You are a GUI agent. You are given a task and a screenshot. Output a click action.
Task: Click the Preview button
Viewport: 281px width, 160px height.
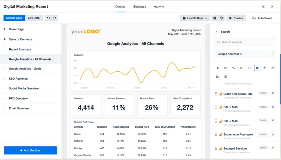(236, 18)
